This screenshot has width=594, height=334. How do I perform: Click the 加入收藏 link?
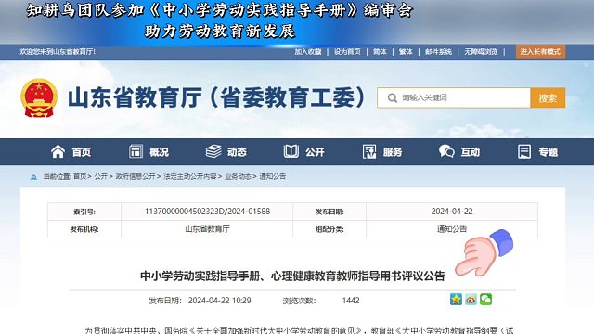pos(308,52)
